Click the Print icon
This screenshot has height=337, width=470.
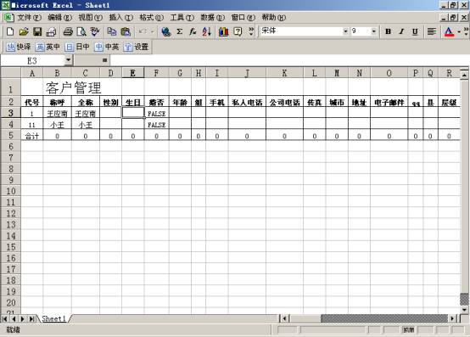[68, 31]
